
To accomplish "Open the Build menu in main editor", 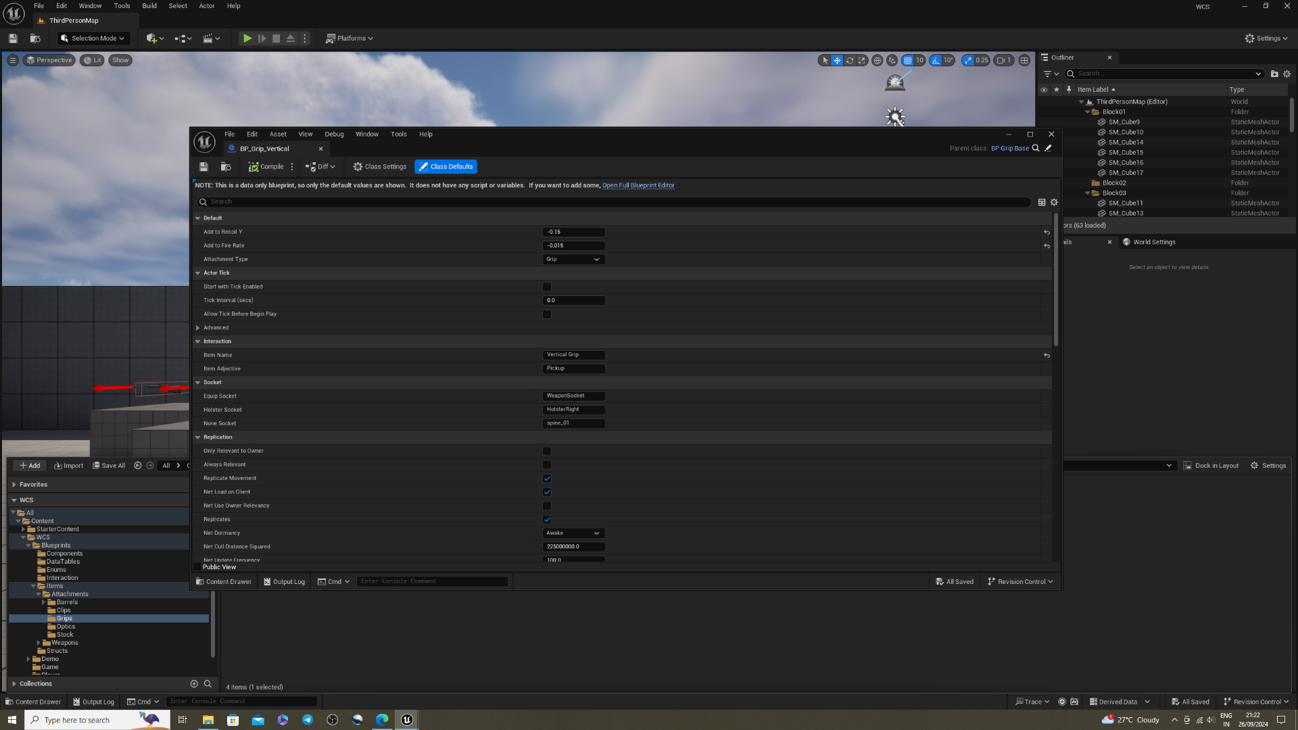I will [x=149, y=6].
